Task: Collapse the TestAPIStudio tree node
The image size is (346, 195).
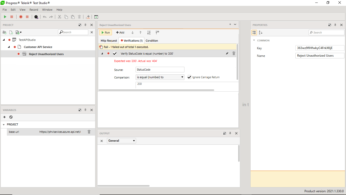Action: pyautogui.click(x=4, y=40)
